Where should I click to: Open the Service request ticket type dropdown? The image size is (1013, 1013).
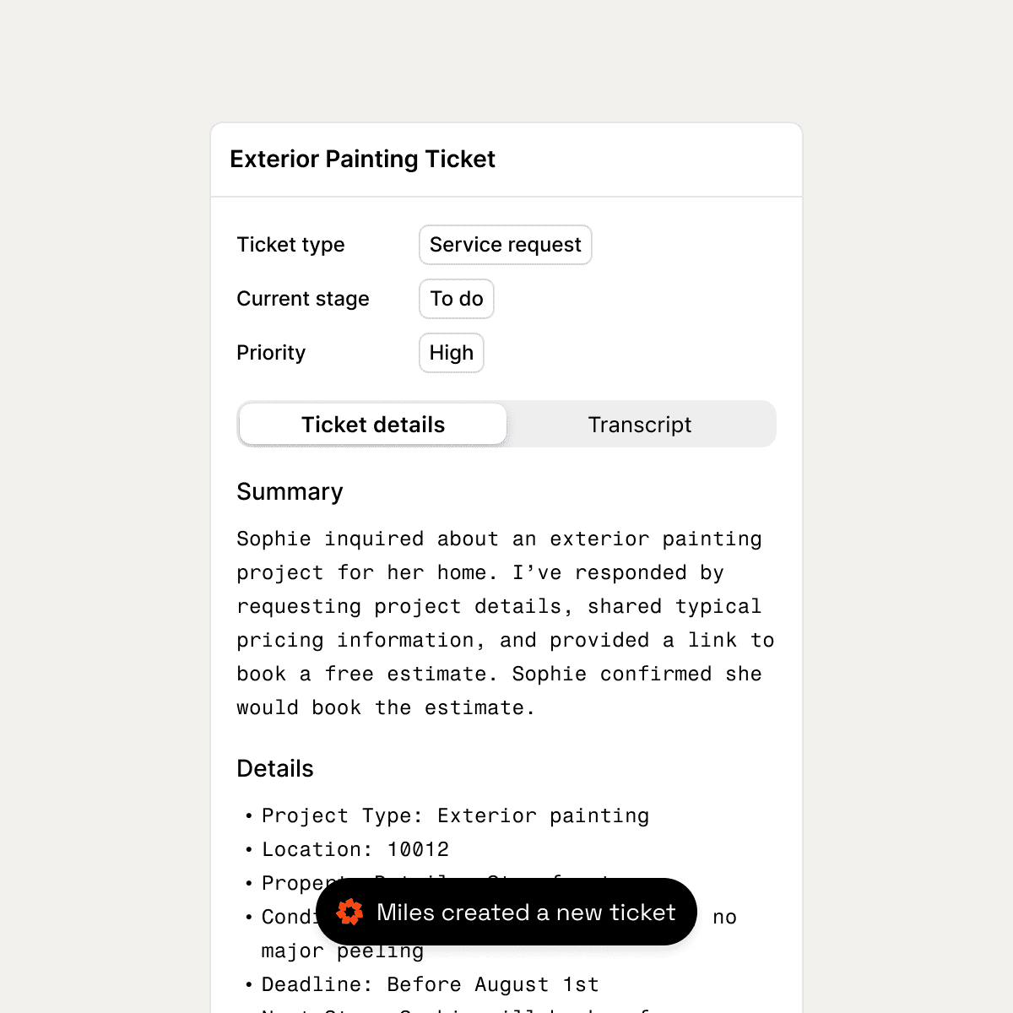tap(505, 245)
